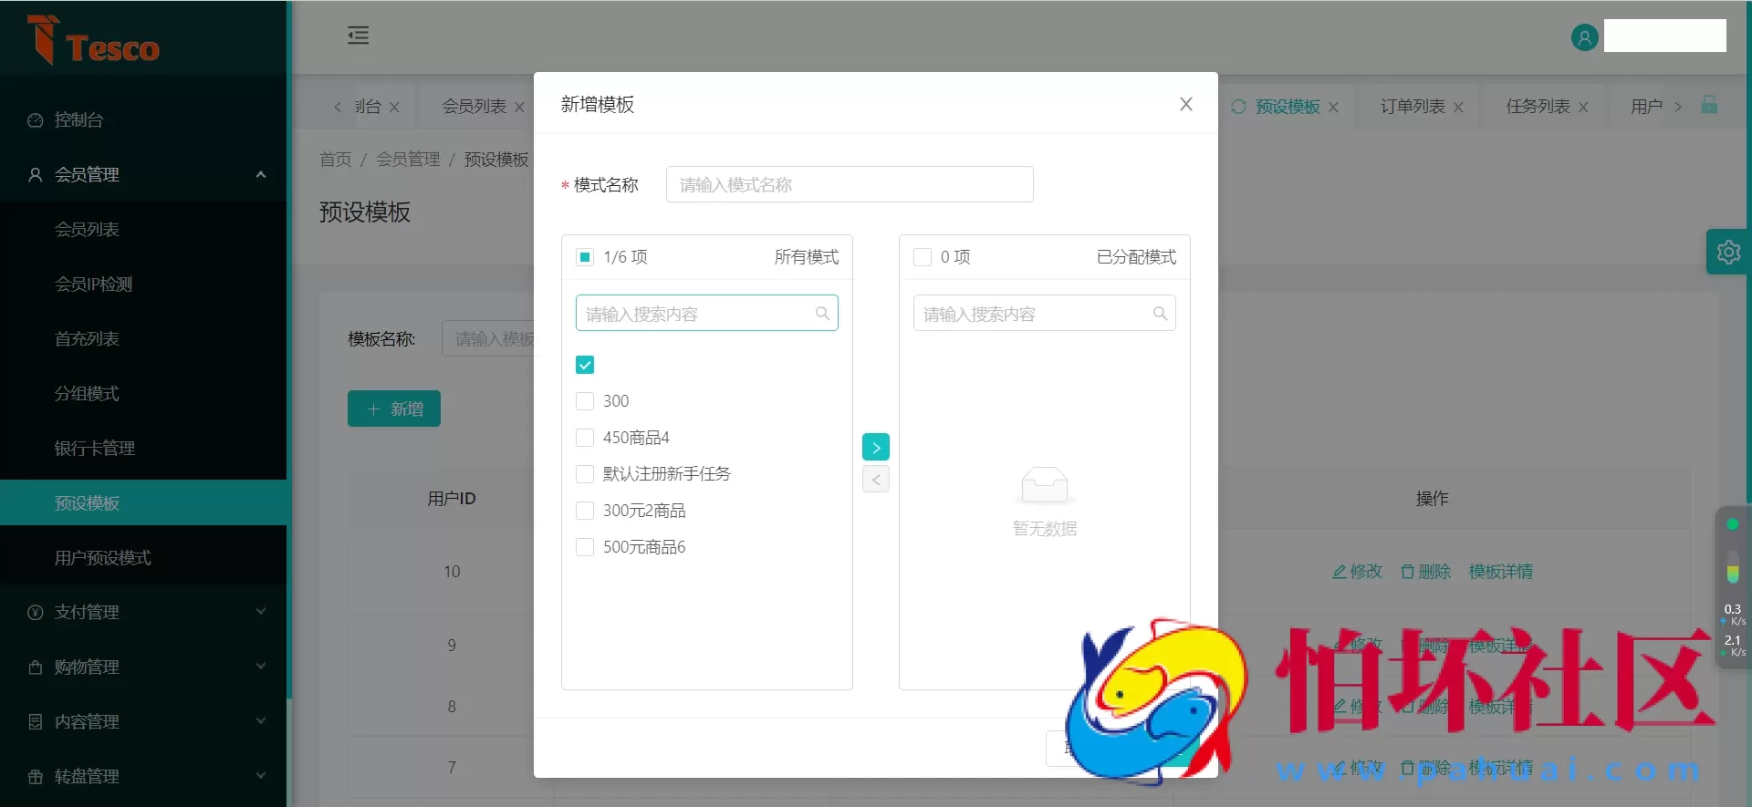
Task: Close the 预设模板 tab
Action: [1333, 108]
